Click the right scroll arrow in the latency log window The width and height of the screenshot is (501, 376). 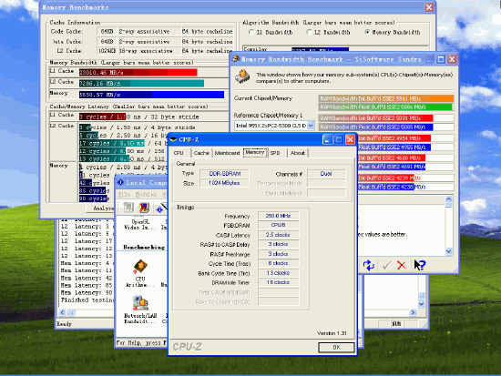pyautogui.click(x=414, y=312)
